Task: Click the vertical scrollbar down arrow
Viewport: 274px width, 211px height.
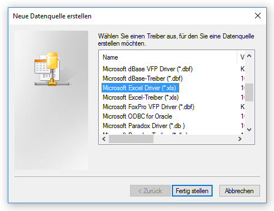Action: (x=249, y=130)
